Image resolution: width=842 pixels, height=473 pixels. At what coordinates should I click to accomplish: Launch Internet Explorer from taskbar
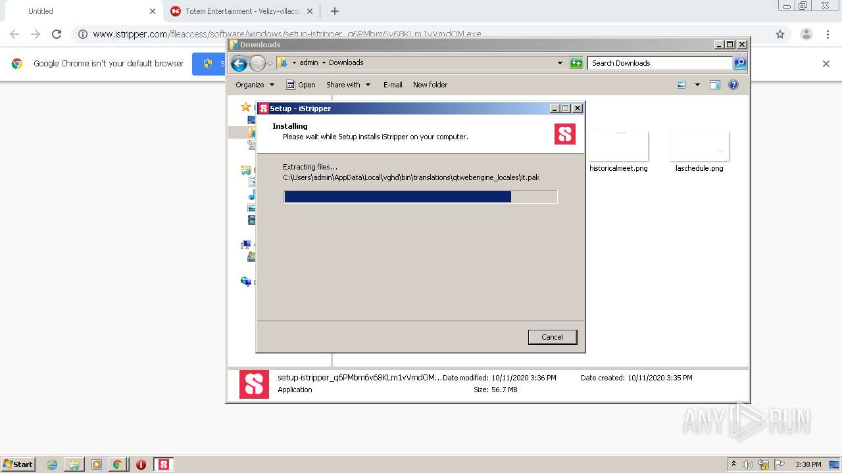click(x=52, y=464)
